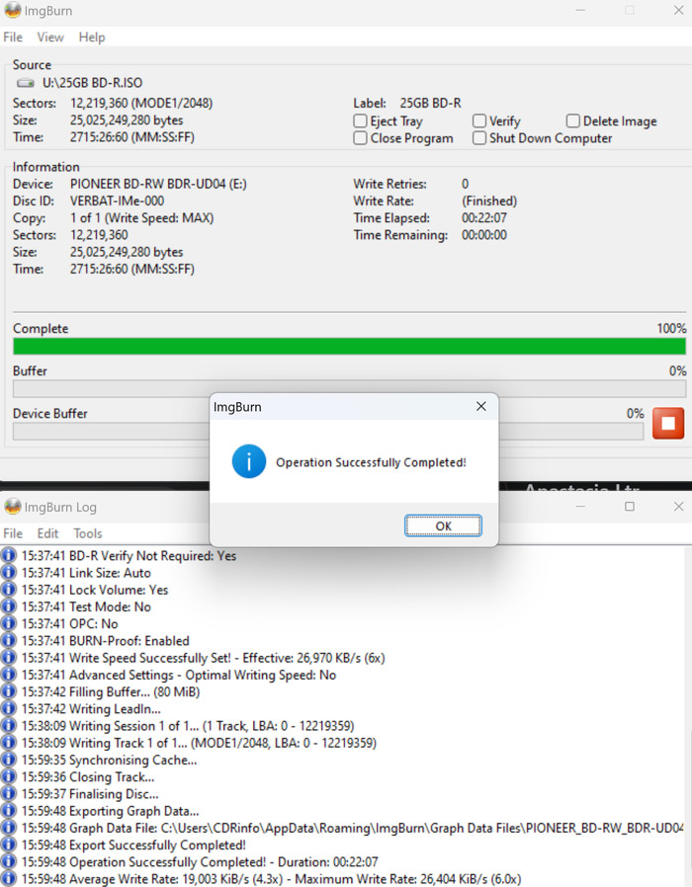
Task: Click the Buffer progress bar
Action: pyautogui.click(x=349, y=388)
